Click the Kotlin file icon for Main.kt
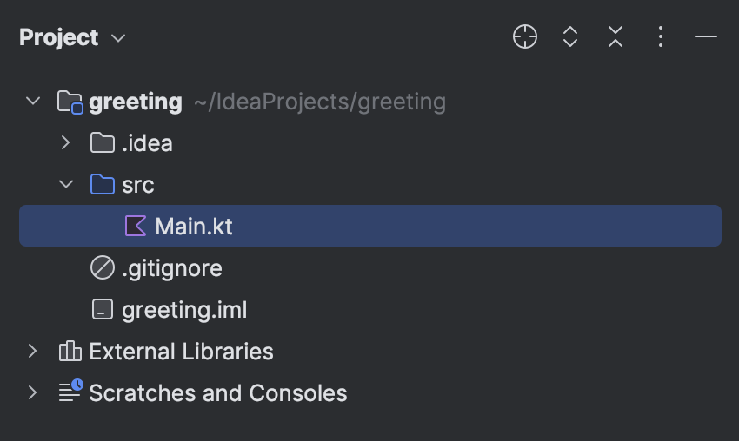Image resolution: width=739 pixels, height=441 pixels. coord(136,227)
